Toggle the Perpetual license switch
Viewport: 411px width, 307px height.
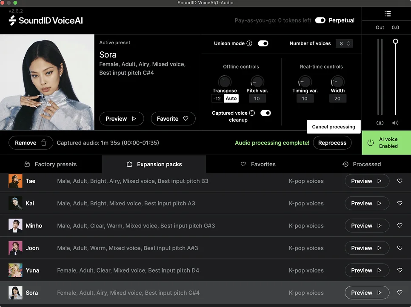(320, 20)
